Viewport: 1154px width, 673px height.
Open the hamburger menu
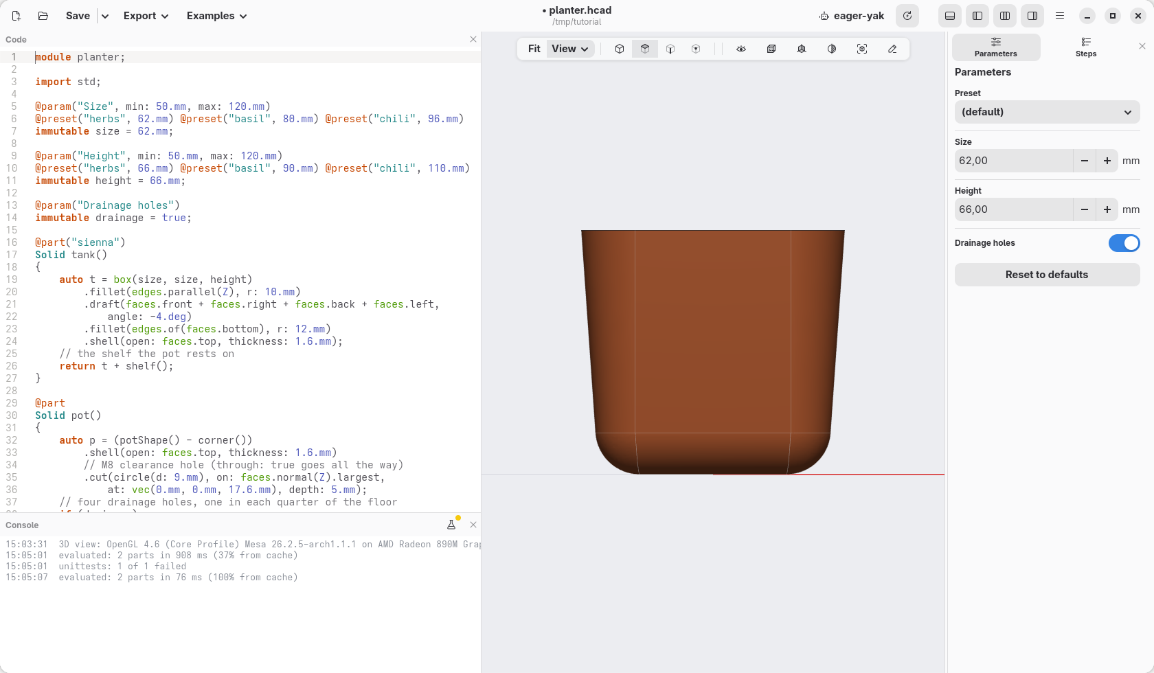tap(1060, 16)
